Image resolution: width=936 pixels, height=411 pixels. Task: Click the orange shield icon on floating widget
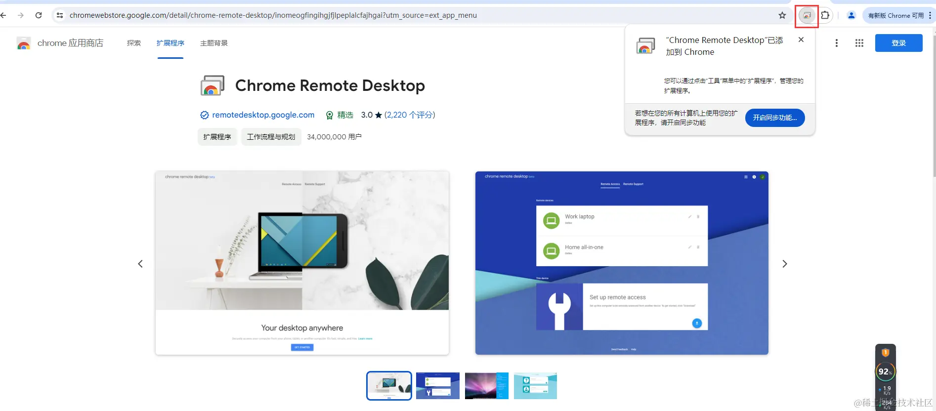886,353
